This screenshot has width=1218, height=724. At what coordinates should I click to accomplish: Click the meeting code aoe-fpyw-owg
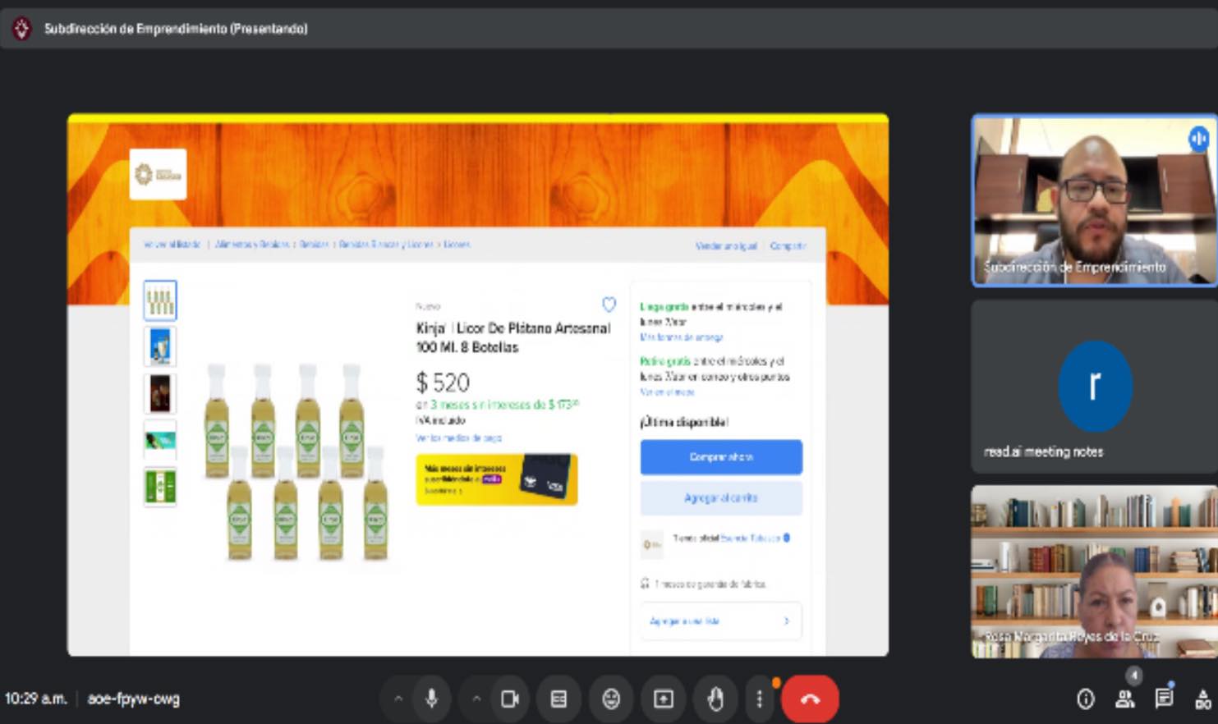(133, 699)
